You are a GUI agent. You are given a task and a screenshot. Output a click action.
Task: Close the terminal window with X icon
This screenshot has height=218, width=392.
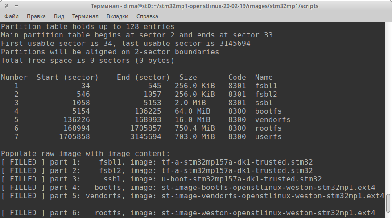tap(7, 6)
